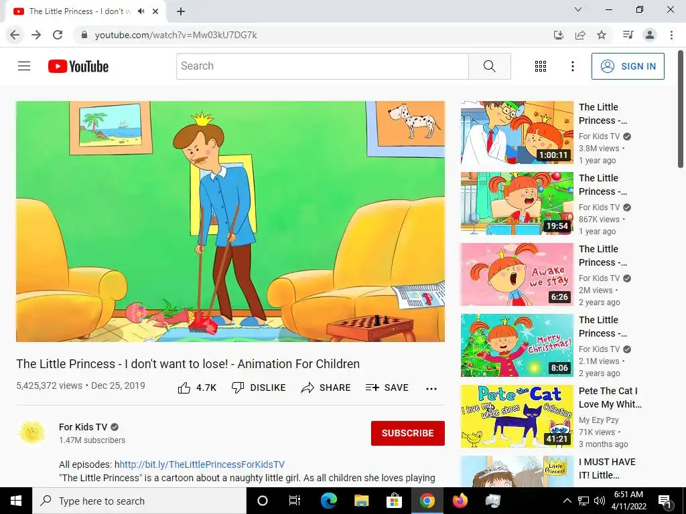
Task: Show hidden system tray icons
Action: click(x=567, y=501)
